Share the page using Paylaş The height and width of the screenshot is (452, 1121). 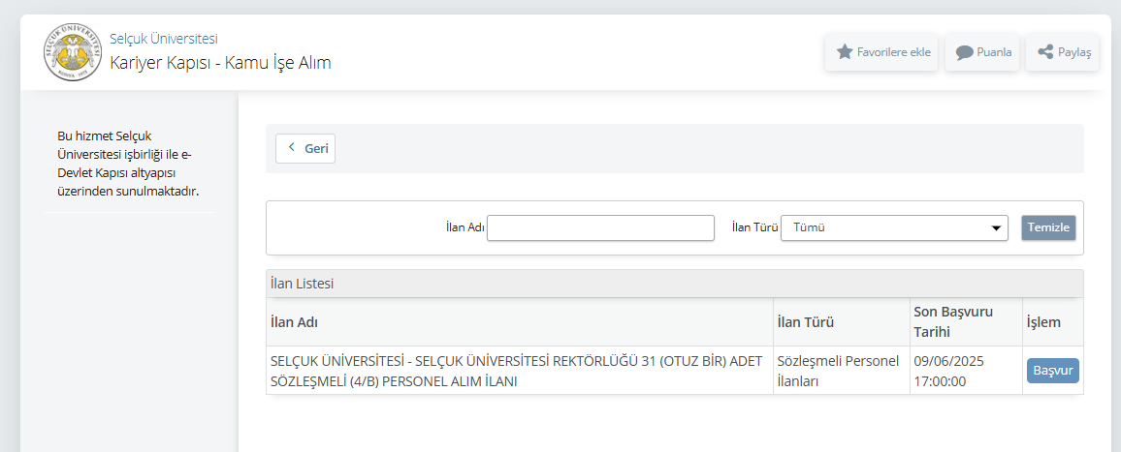point(1063,52)
